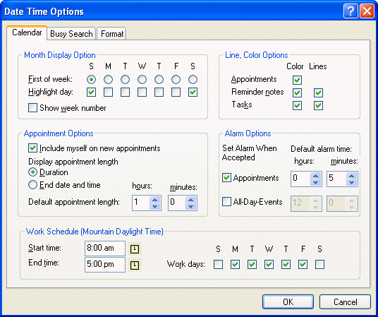This screenshot has width=378, height=317.
Task: Click the End time field
Action: click(x=105, y=265)
